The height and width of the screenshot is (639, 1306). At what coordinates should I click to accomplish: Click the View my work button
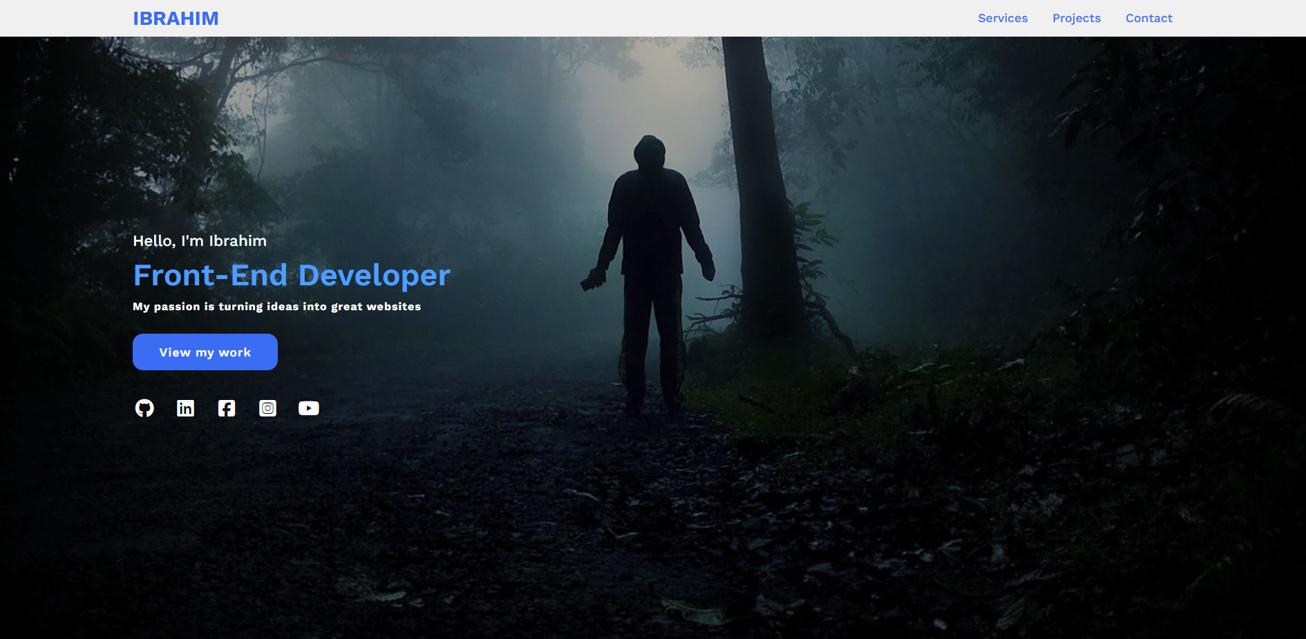click(205, 352)
